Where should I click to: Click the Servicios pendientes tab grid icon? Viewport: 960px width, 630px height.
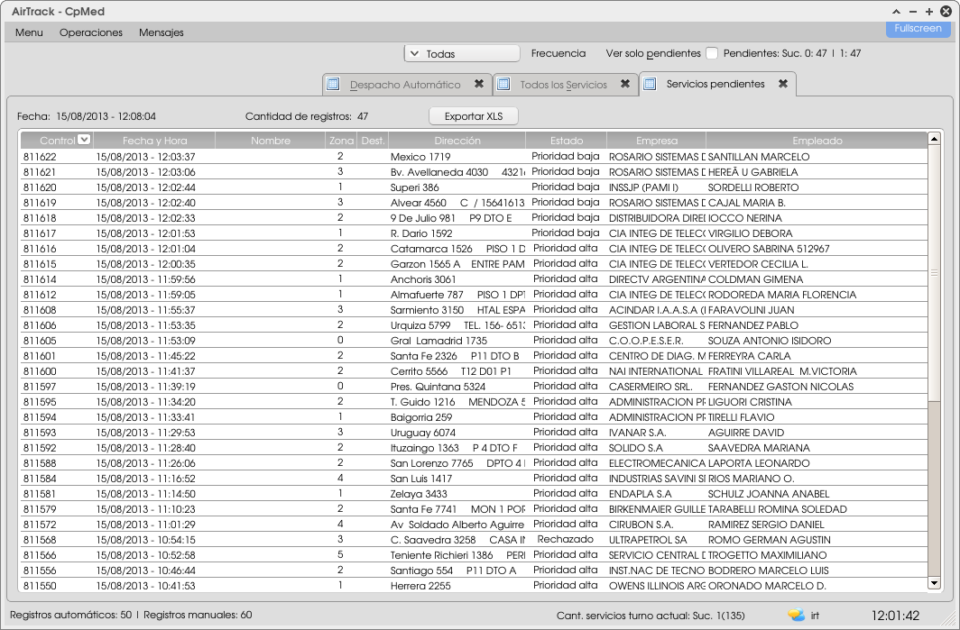[650, 84]
